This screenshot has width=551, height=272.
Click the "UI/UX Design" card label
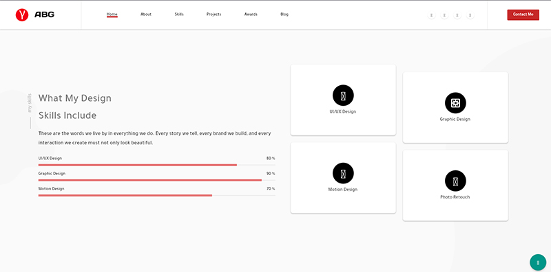coord(342,112)
